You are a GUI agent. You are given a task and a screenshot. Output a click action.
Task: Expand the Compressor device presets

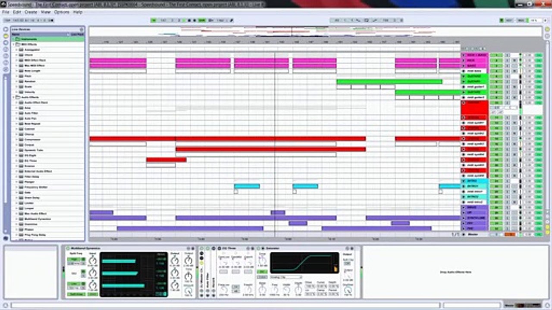coord(17,139)
